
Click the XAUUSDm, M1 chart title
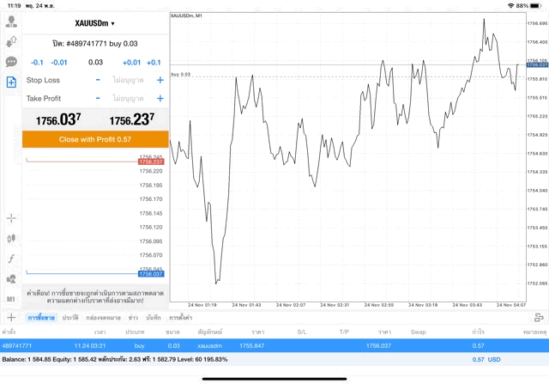click(186, 15)
